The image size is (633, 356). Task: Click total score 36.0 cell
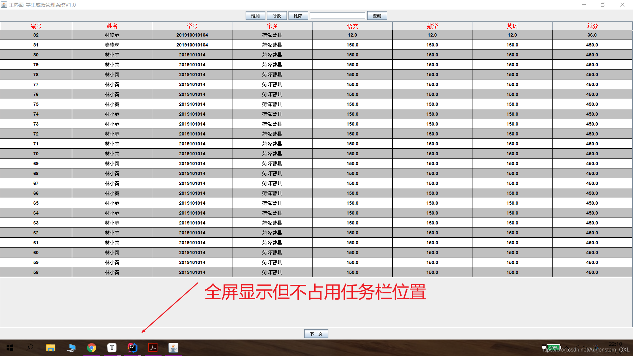tap(592, 35)
